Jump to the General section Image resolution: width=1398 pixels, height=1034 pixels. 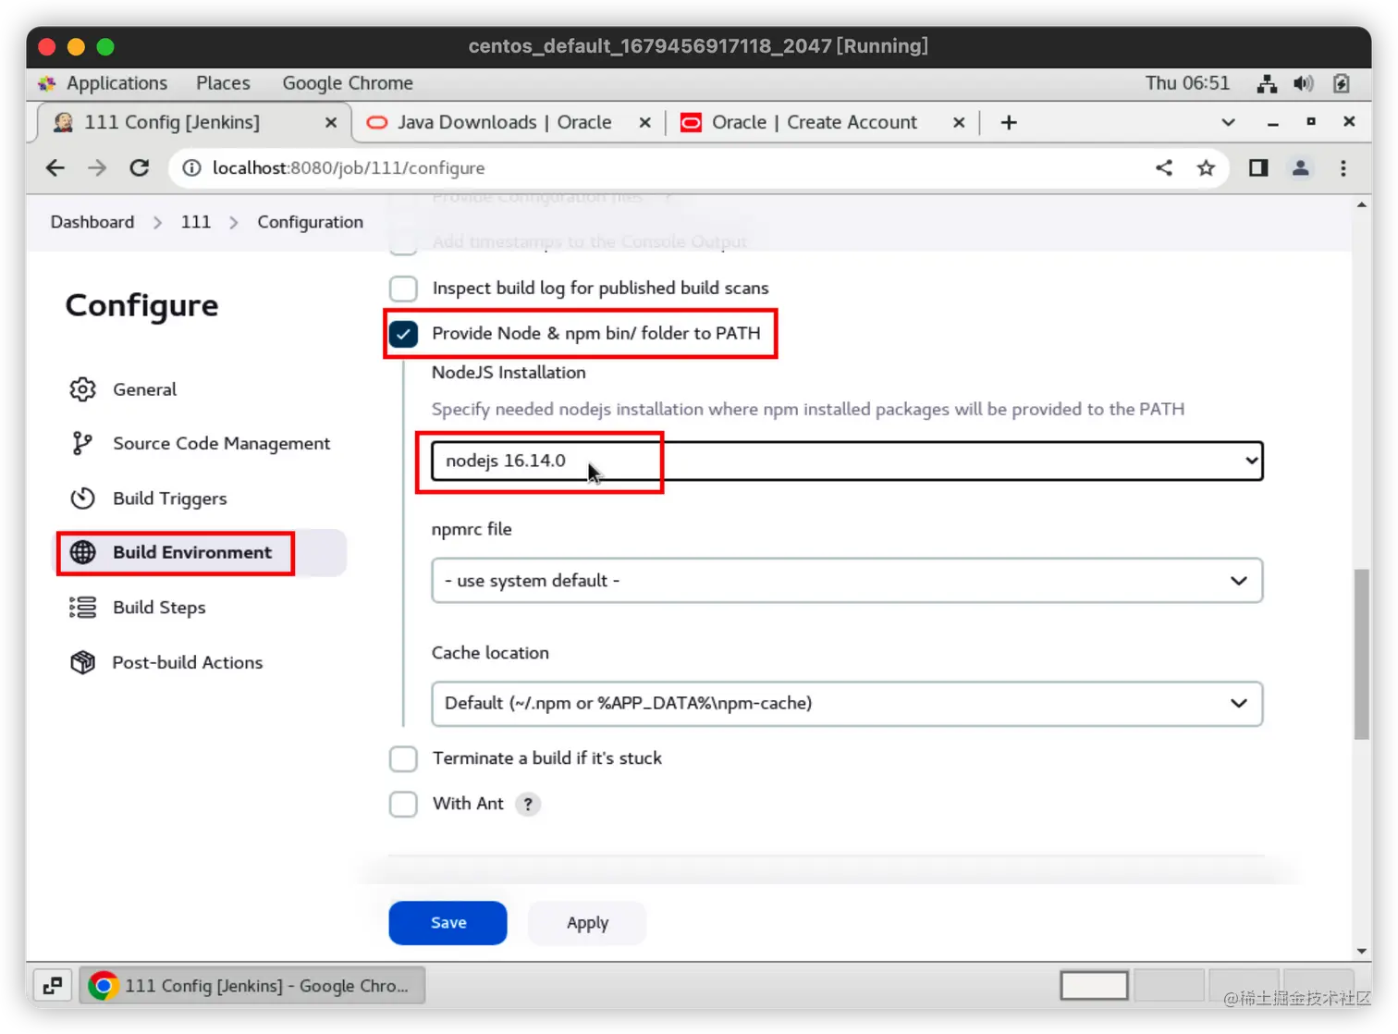(x=144, y=389)
